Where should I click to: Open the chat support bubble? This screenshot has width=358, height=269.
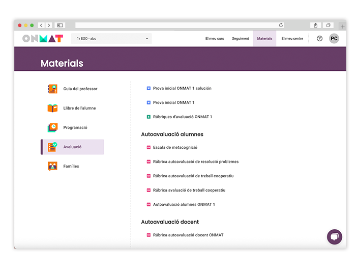[334, 237]
